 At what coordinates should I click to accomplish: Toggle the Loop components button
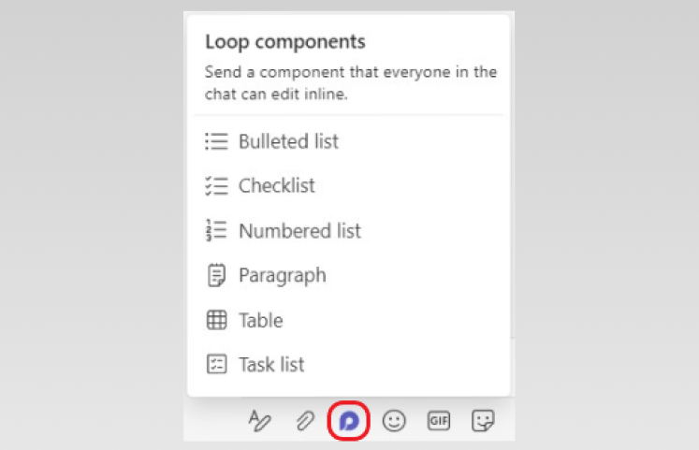[350, 421]
